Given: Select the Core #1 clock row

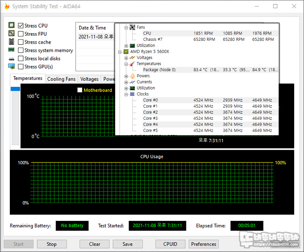Looking at the screenshot, I should [x=210, y=106].
